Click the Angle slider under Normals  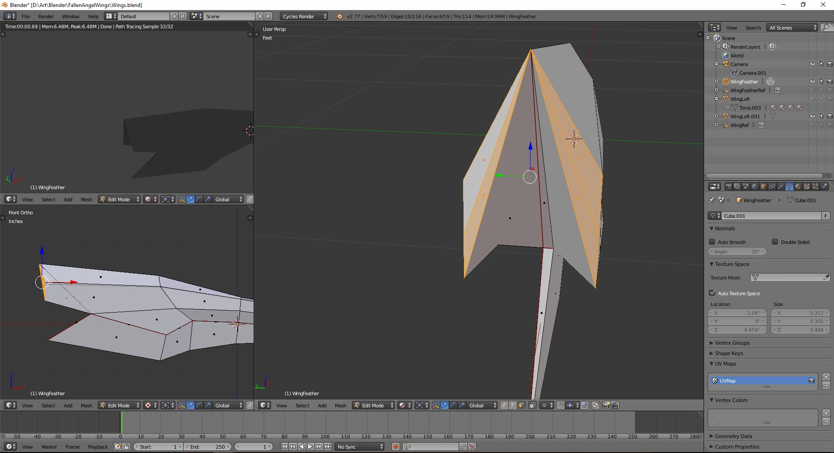737,252
